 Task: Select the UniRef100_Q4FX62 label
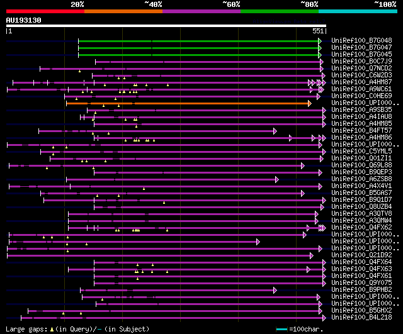[x=361, y=228]
